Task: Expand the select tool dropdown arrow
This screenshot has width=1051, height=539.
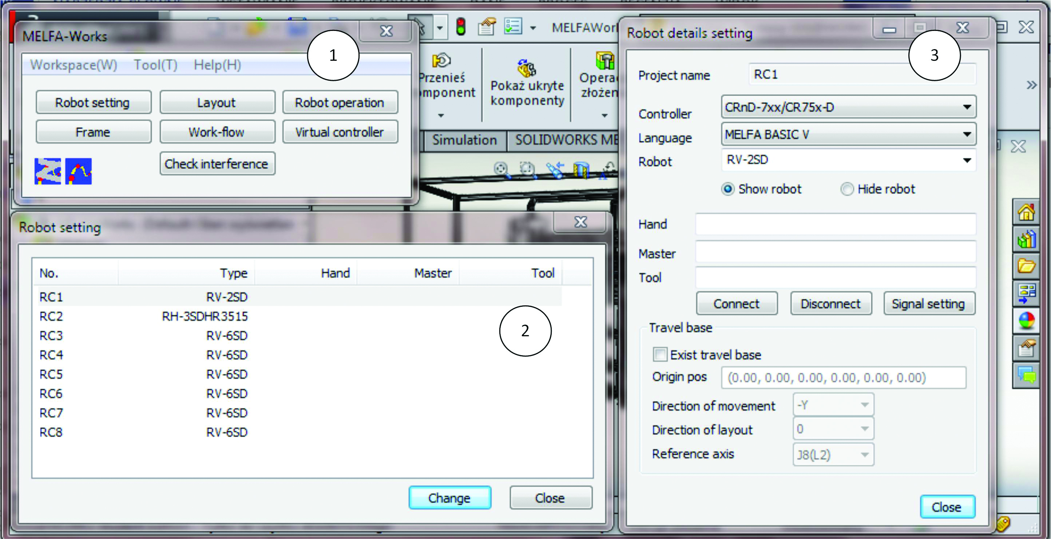Action: tap(440, 27)
